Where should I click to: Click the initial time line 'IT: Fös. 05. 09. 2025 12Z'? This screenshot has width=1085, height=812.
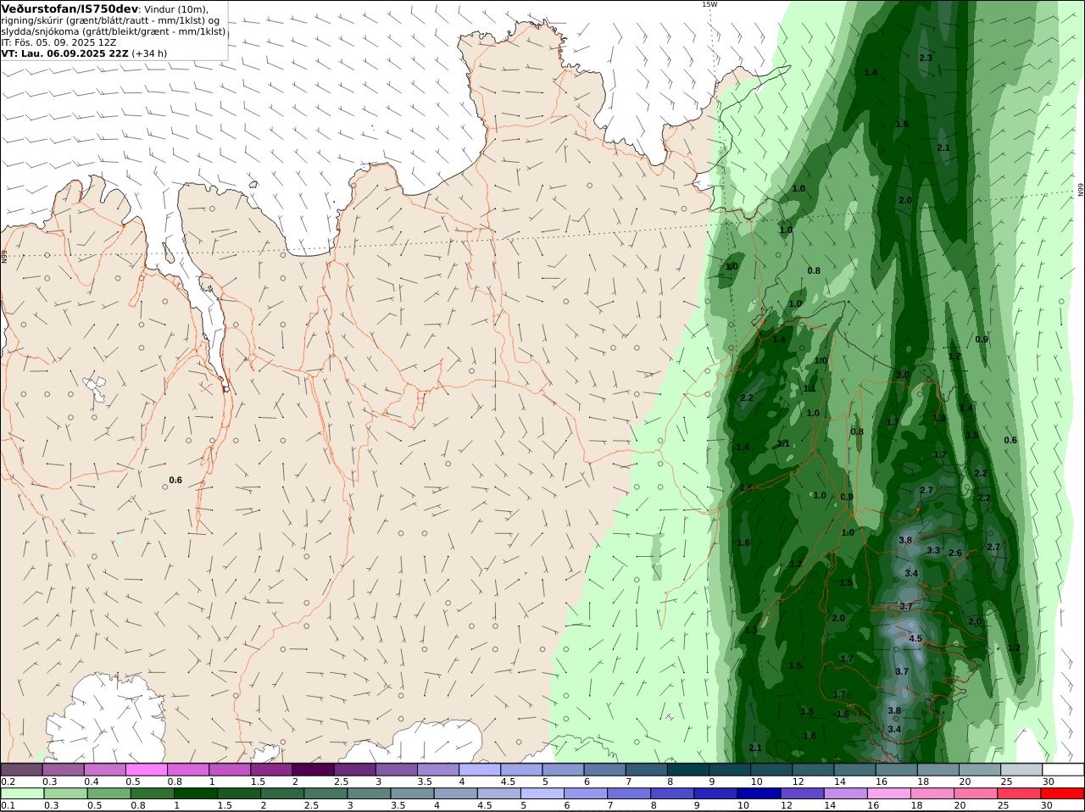(x=58, y=42)
